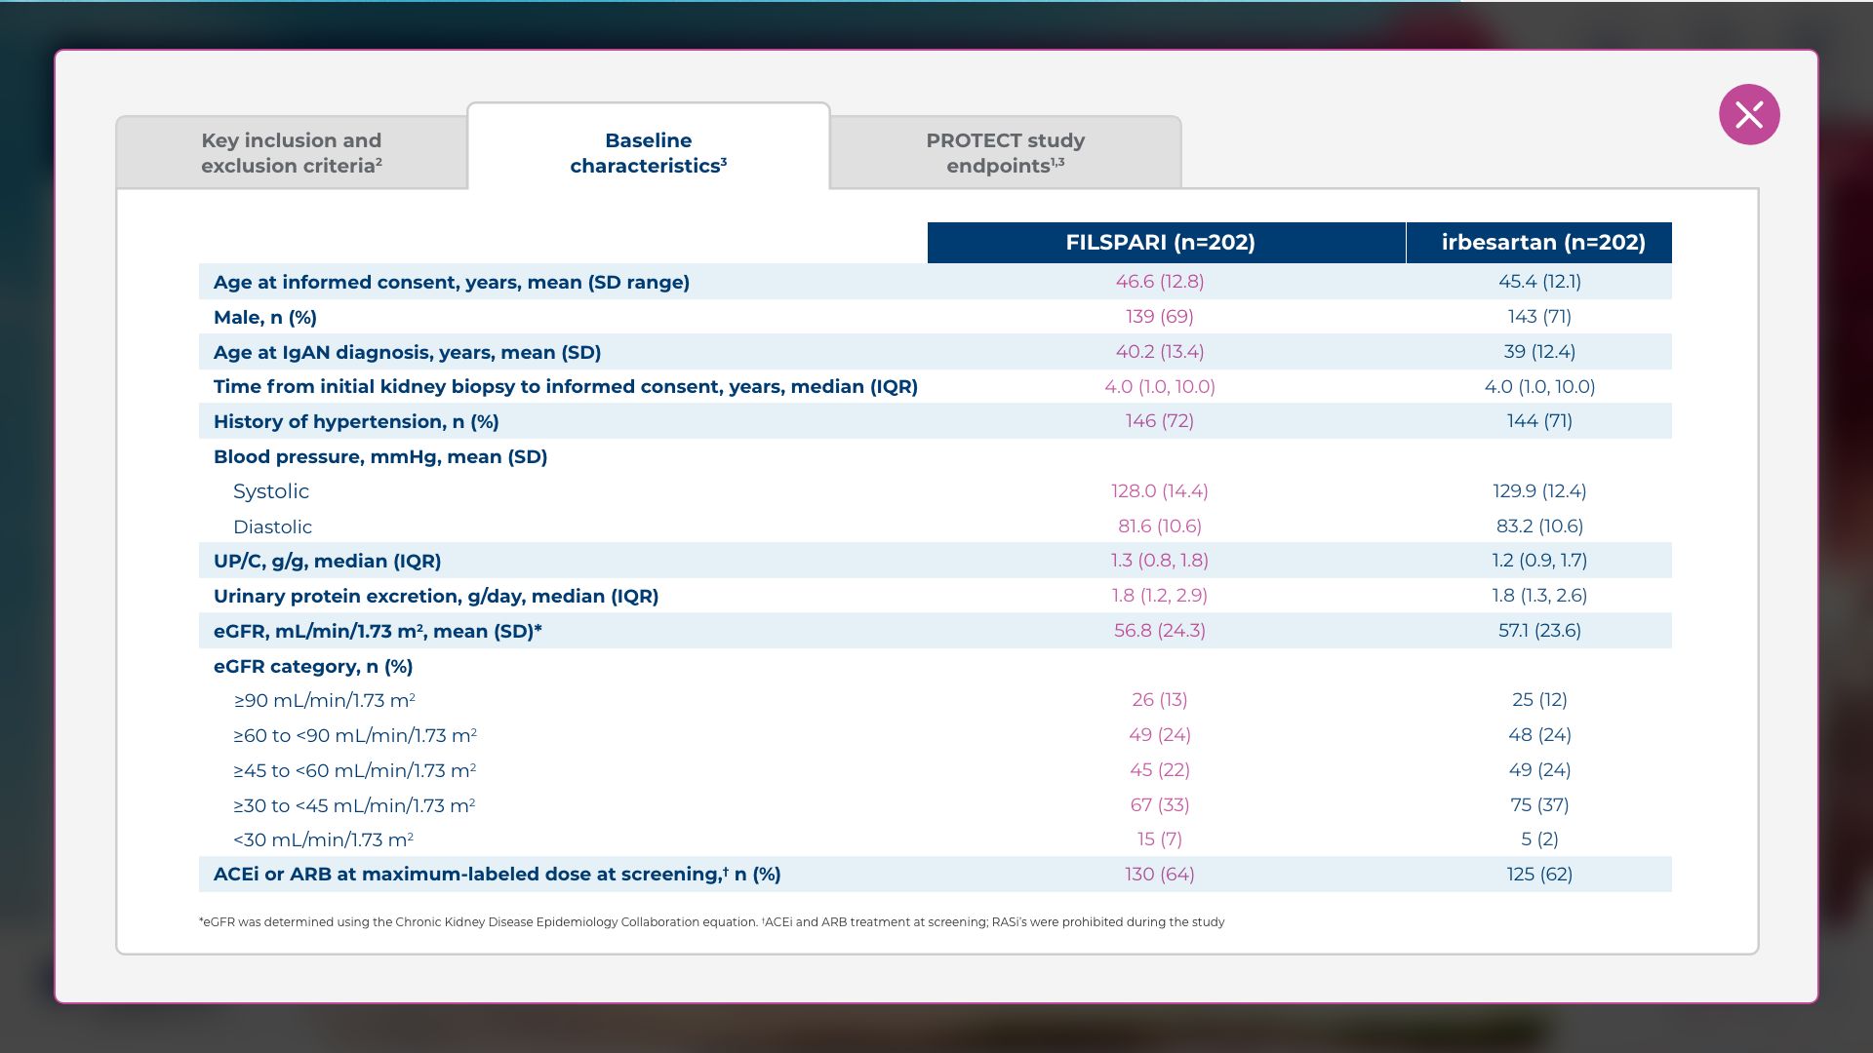Click Urinary protein excretion row label
The width and height of the screenshot is (1873, 1053).
pyautogui.click(x=436, y=597)
